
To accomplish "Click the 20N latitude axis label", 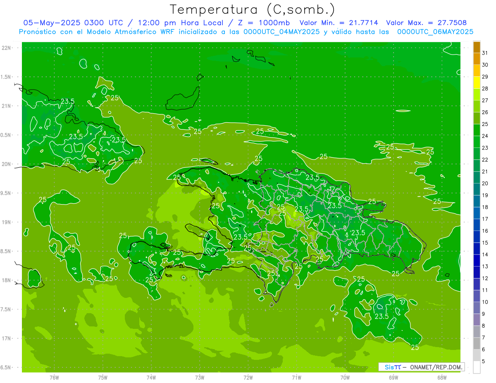I will (7, 164).
